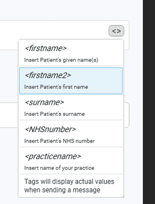
Task: Click the divider between <surname> and <NHSnumber>
Action: [71, 120]
